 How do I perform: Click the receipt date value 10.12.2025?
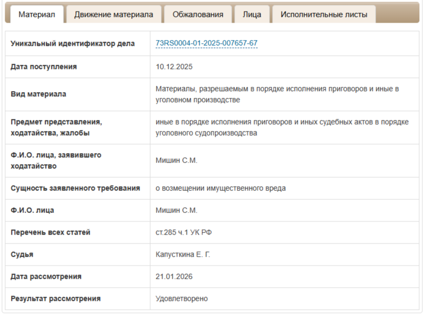coord(174,67)
